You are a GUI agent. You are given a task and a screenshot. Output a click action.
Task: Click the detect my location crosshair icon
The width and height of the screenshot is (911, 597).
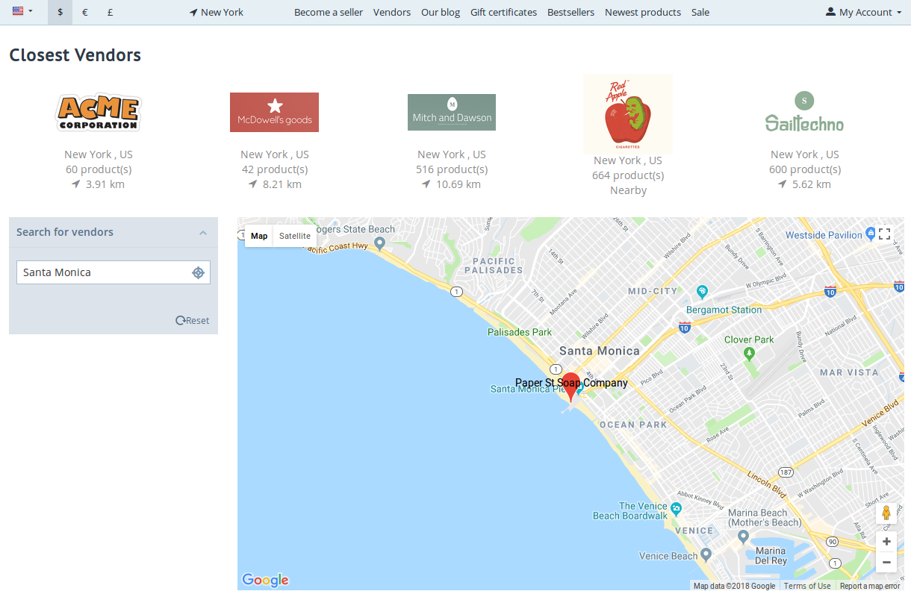coord(198,272)
